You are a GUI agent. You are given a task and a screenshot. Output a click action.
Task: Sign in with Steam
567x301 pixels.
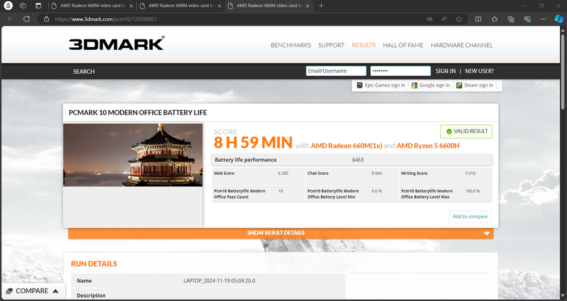pos(475,85)
